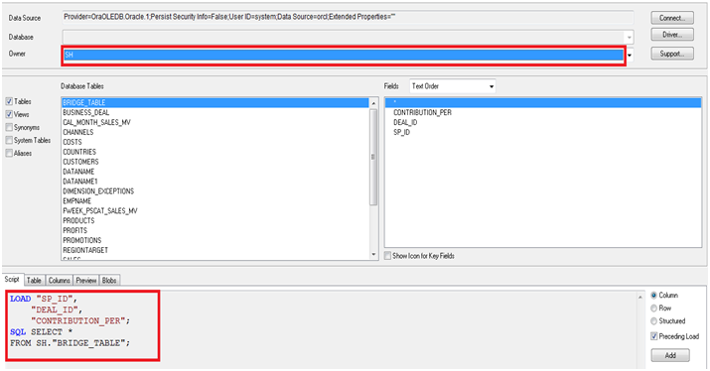The height and width of the screenshot is (371, 710).
Task: Switch to the Table tab
Action: click(x=34, y=281)
